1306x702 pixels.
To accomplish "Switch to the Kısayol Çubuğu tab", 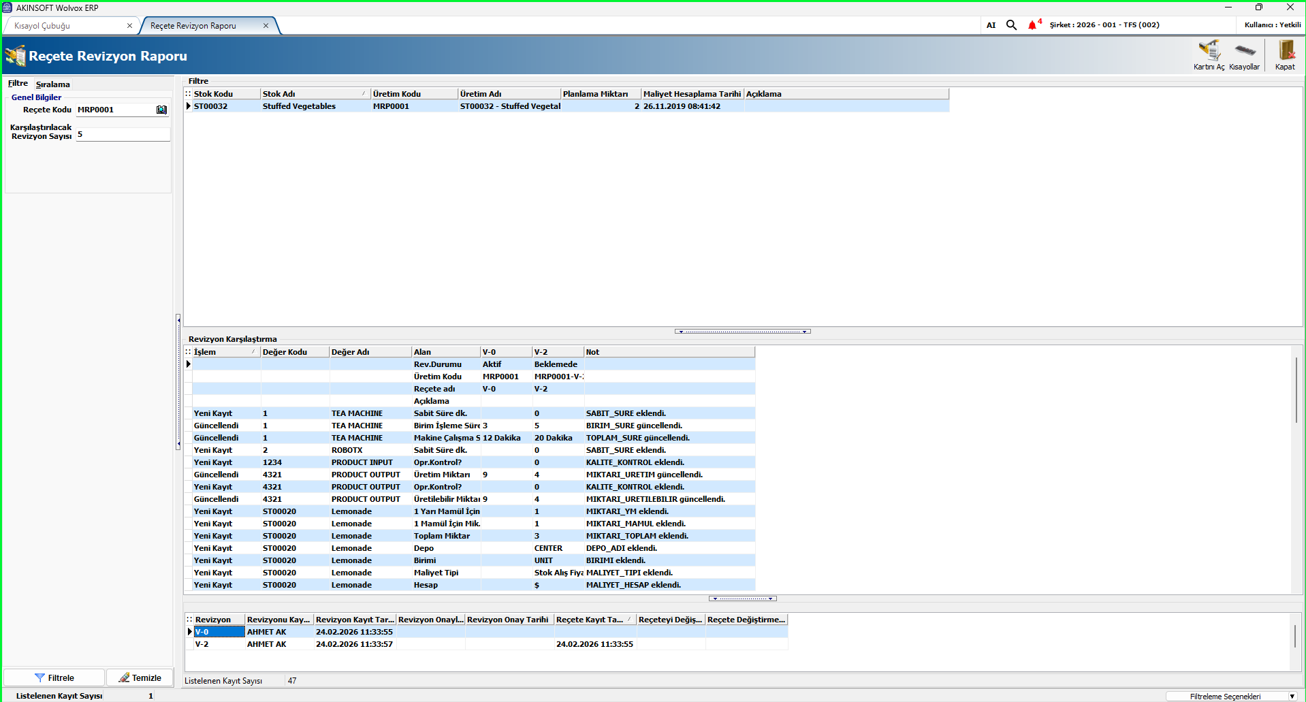I will pos(42,26).
